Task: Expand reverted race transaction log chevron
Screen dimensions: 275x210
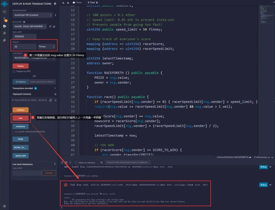Action: point(270,185)
